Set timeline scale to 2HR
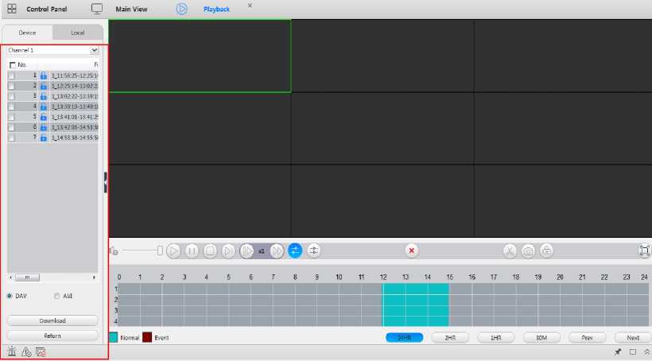 450,338
